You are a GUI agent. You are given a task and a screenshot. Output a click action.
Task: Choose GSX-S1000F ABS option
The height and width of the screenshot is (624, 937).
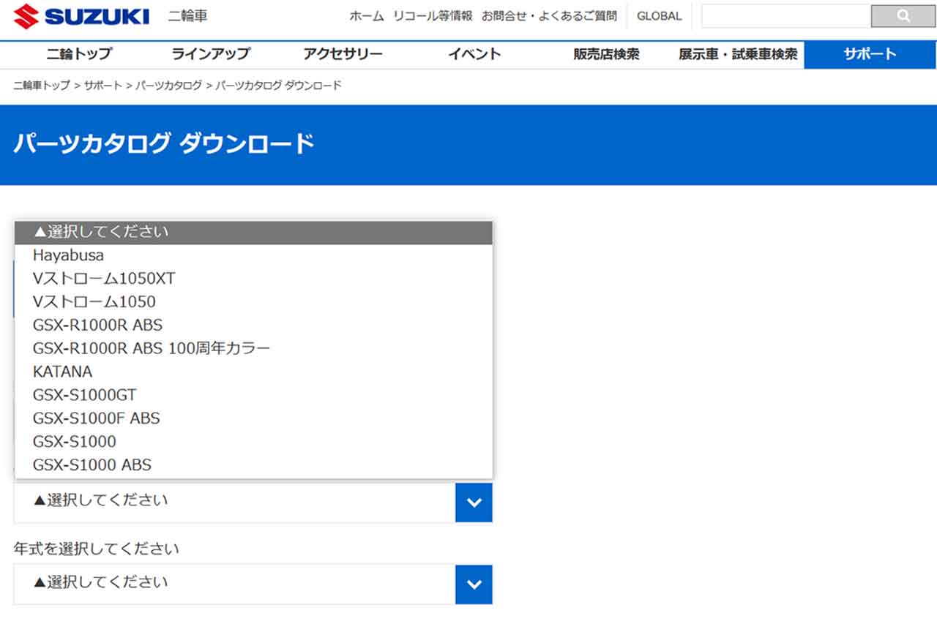click(x=253, y=418)
